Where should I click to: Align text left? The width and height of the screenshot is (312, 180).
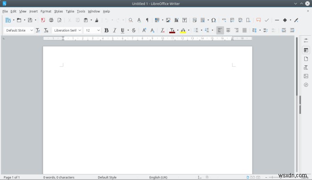[220, 30]
